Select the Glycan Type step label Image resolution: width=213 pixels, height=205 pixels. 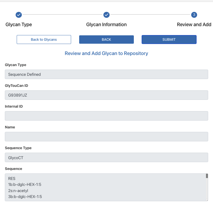click(19, 25)
